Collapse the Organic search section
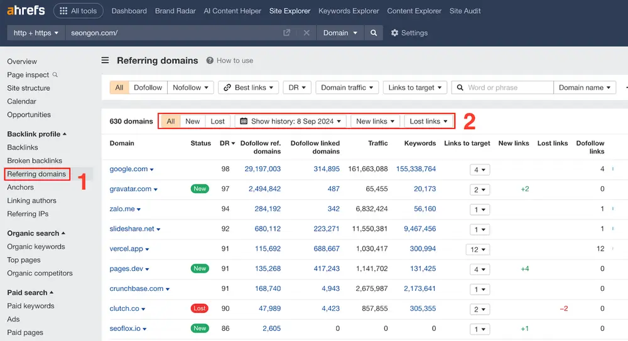 click(36, 233)
